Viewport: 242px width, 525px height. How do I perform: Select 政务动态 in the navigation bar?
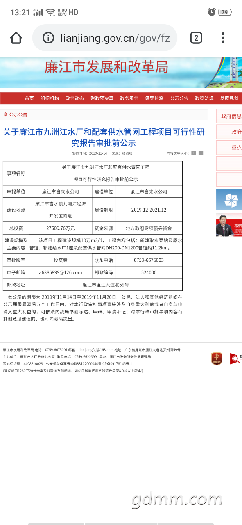tap(75, 98)
